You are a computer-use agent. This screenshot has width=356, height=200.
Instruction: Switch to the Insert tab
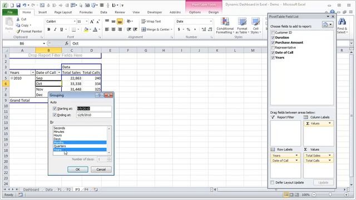pos(42,12)
